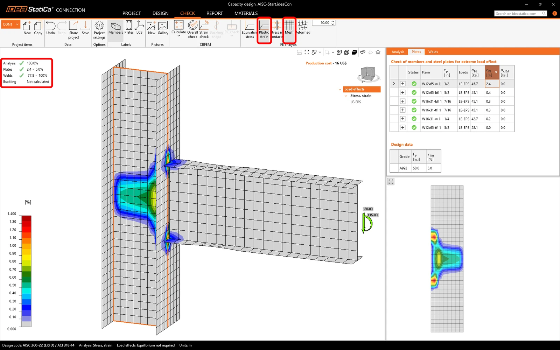
Task: Click the Status column header
Action: pos(413,72)
